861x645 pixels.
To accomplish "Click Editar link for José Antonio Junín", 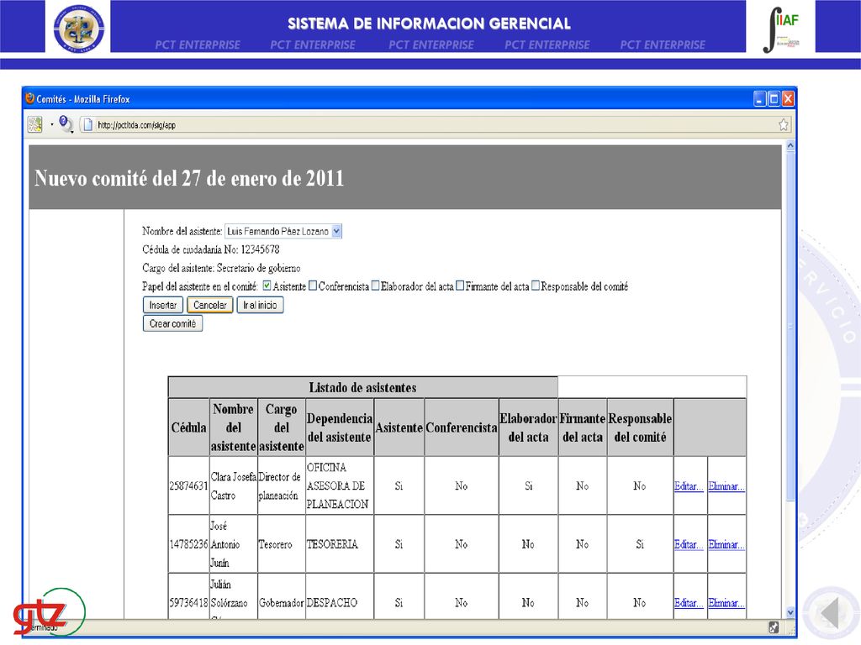I will (689, 544).
